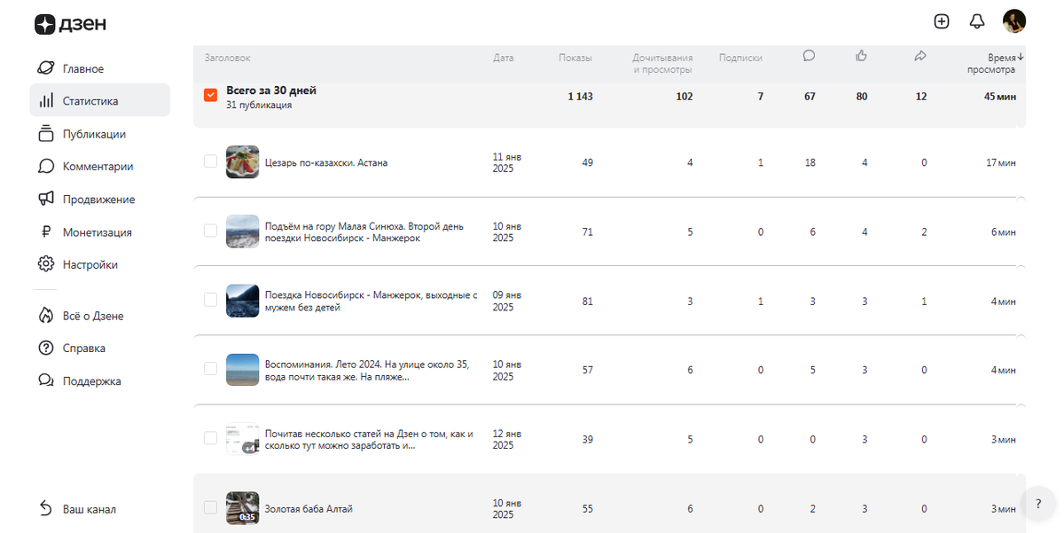
Task: Open the profile avatar menu
Action: 1013,21
